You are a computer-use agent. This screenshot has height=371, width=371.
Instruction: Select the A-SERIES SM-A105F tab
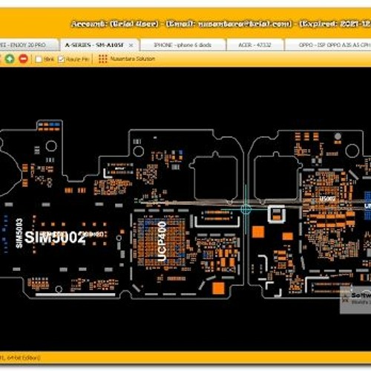click(95, 45)
